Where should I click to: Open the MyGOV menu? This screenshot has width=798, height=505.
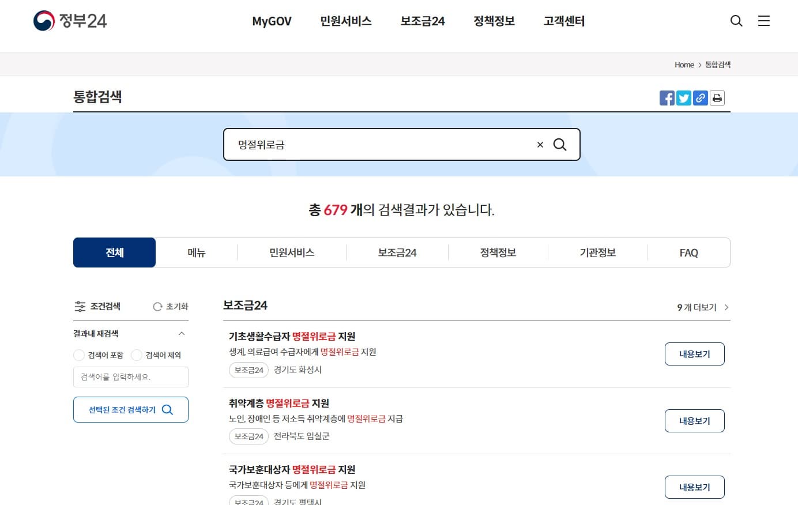[x=272, y=21]
